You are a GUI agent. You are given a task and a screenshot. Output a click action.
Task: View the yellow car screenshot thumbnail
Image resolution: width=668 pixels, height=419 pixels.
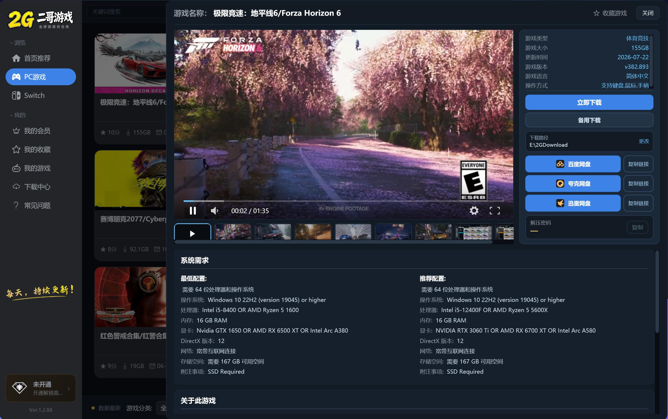tap(433, 232)
